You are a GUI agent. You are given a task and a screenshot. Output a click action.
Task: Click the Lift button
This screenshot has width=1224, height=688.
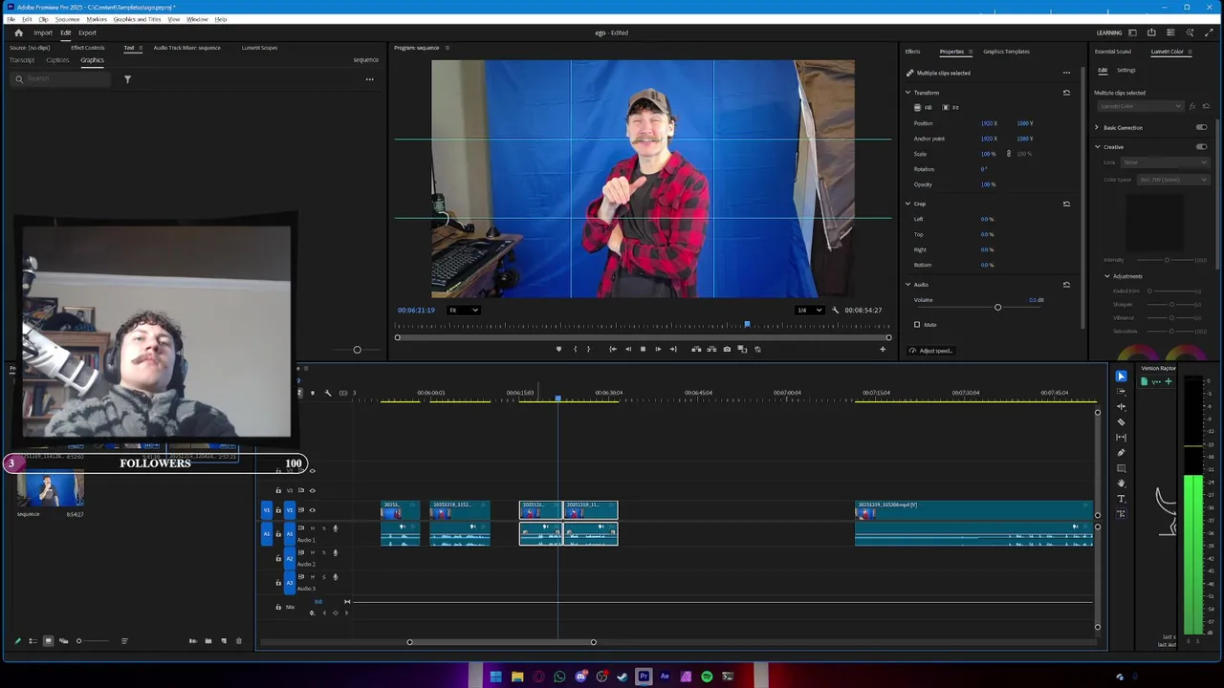(696, 349)
